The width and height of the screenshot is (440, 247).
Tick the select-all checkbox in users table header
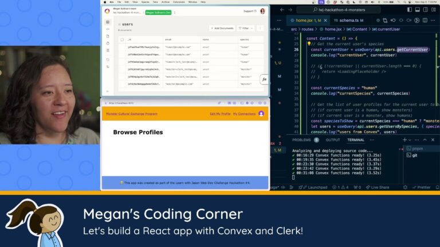pyautogui.click(x=121, y=39)
